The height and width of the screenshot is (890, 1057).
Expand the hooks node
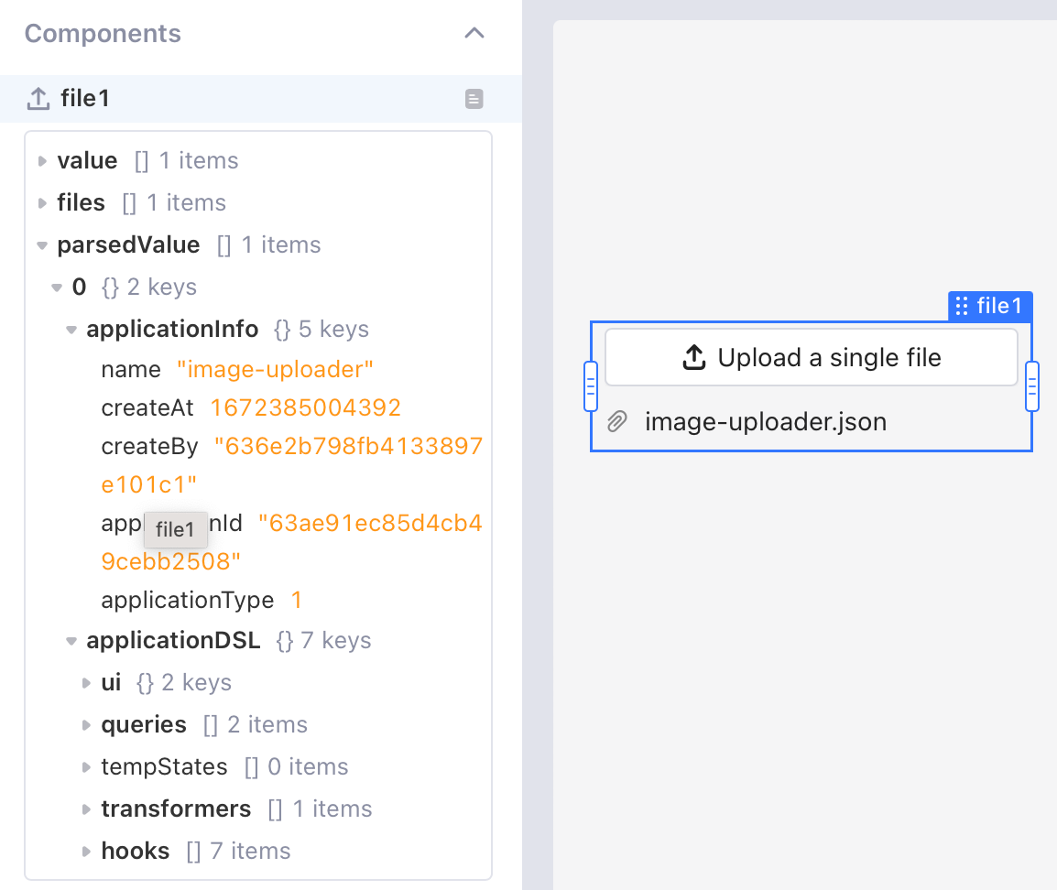coord(86,852)
